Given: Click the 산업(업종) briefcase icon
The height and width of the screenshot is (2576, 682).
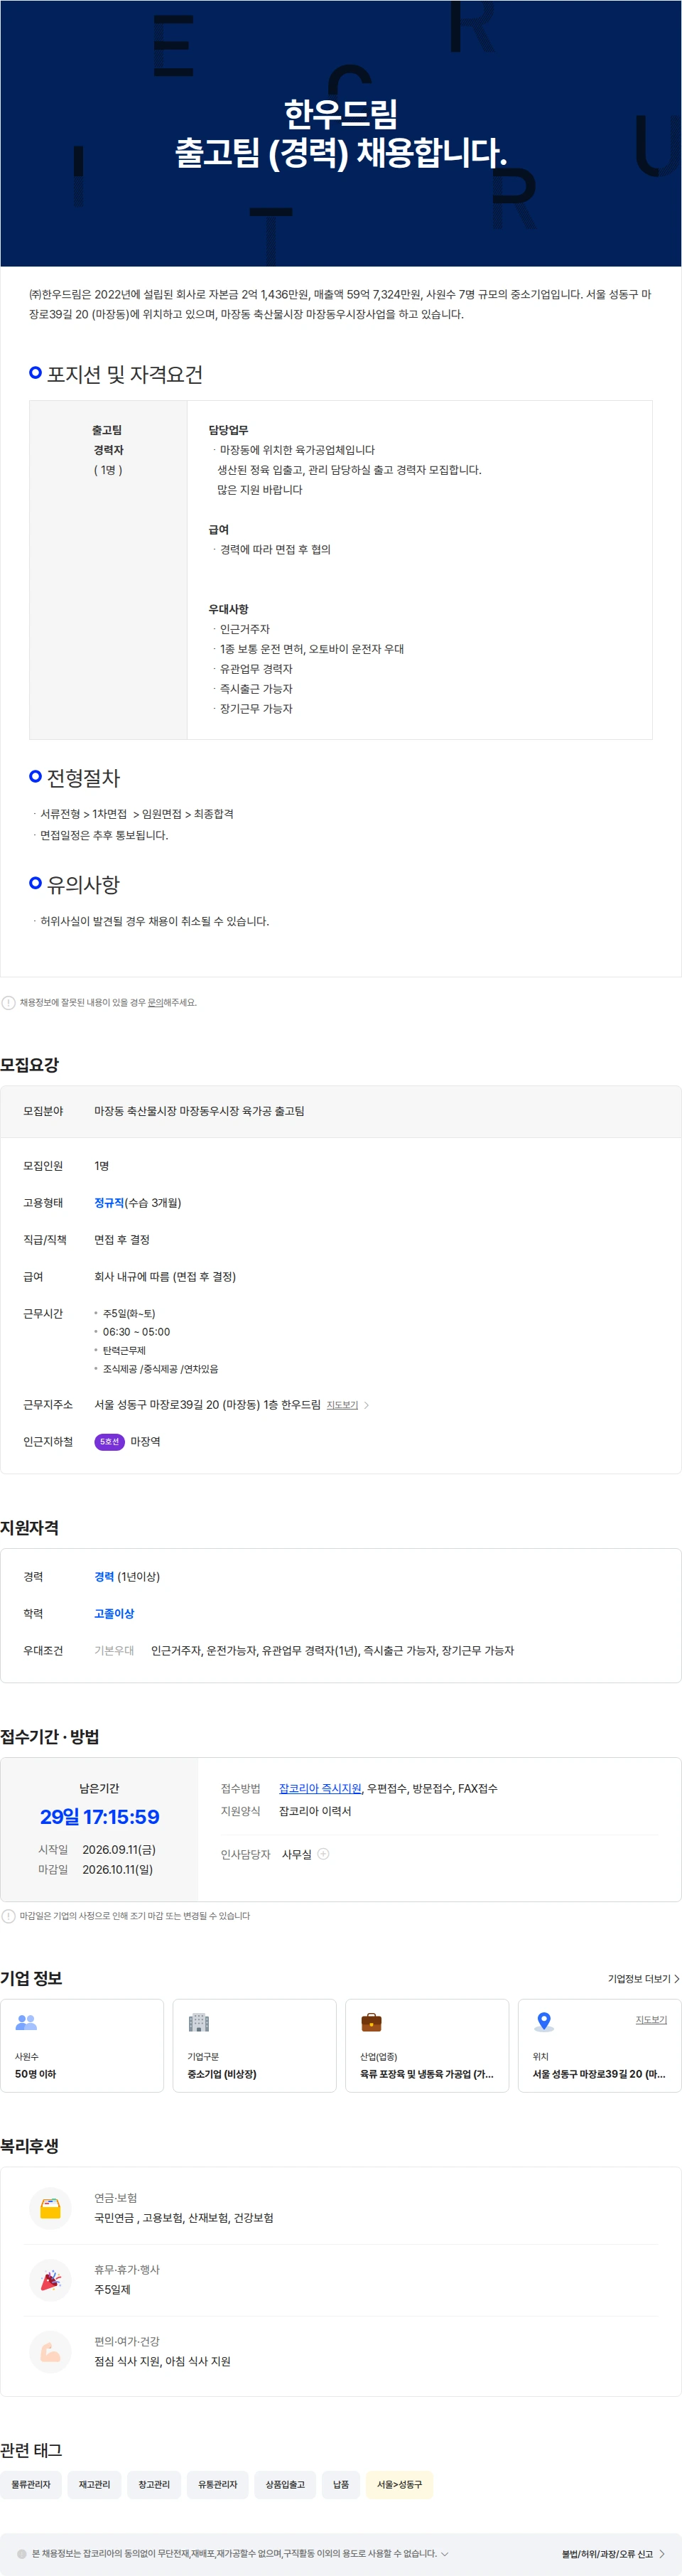Looking at the screenshot, I should click(371, 2022).
